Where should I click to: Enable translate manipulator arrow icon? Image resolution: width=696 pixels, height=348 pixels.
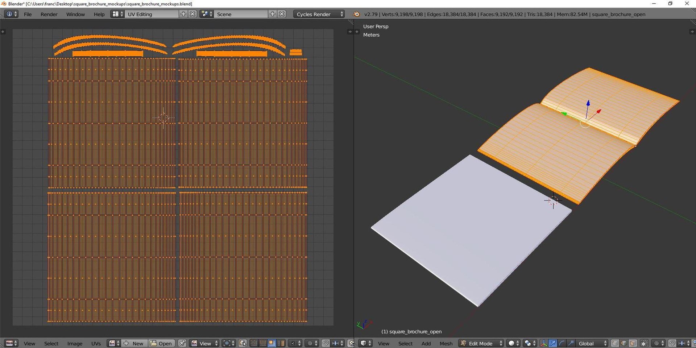pos(552,343)
